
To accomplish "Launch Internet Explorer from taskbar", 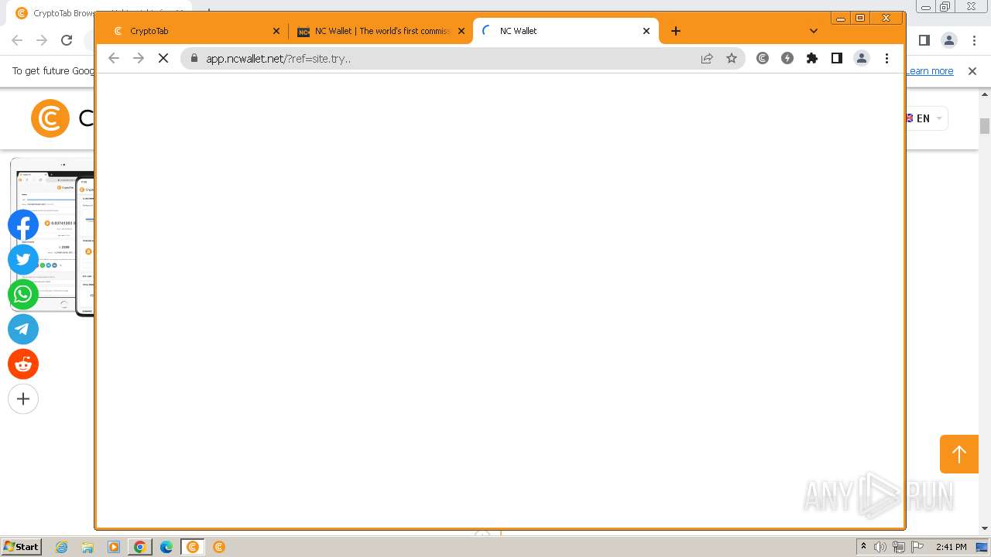I will pos(62,547).
